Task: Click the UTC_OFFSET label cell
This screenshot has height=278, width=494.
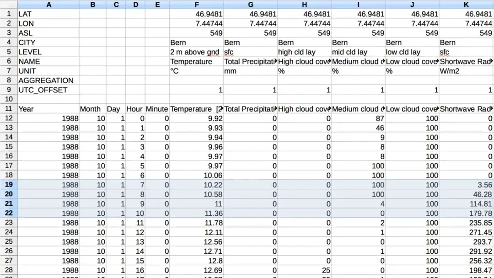Action: 48,90
